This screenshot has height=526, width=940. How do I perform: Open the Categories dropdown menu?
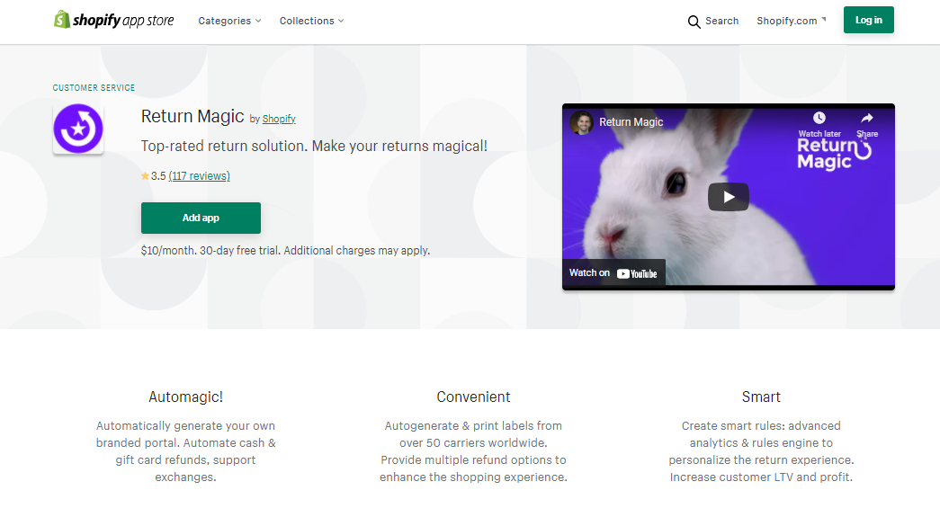(x=229, y=21)
